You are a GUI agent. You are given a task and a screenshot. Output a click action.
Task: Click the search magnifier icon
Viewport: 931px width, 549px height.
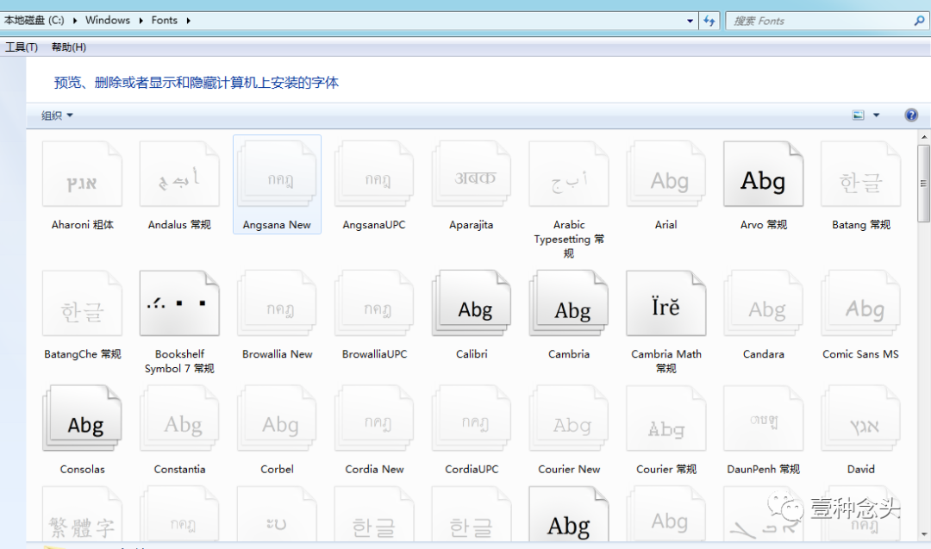click(x=919, y=21)
